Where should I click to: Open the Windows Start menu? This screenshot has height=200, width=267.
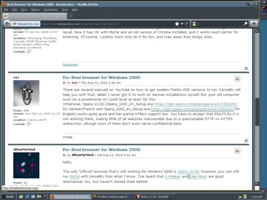tap(8, 197)
